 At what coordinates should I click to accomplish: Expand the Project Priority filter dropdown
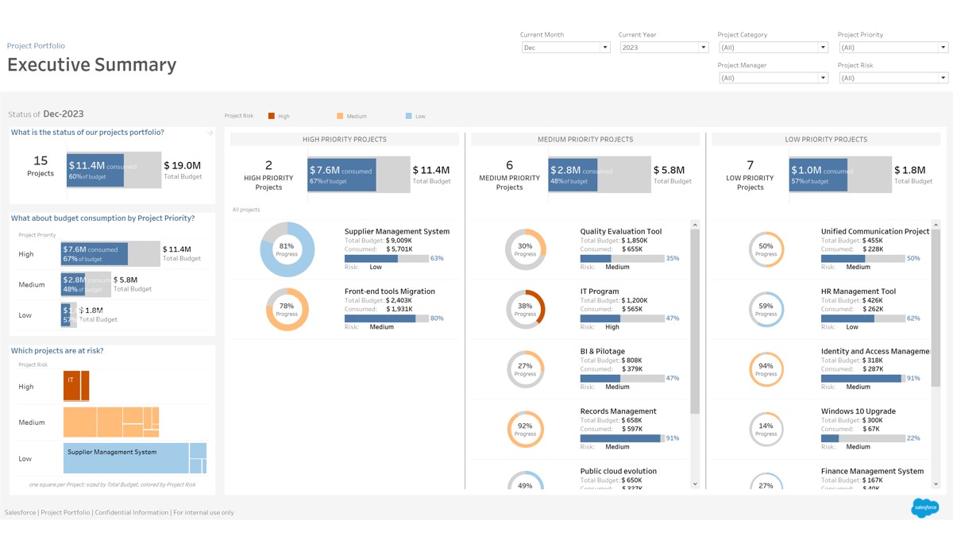893,48
